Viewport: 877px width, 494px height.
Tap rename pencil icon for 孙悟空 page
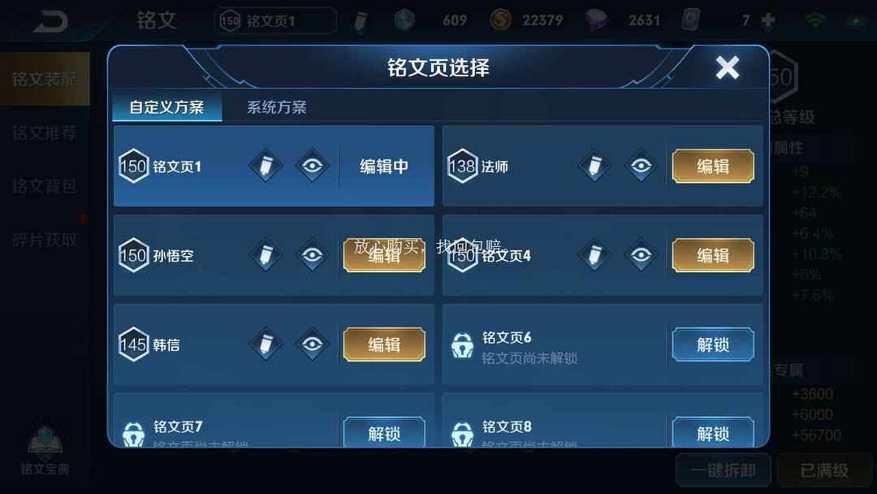pos(266,255)
